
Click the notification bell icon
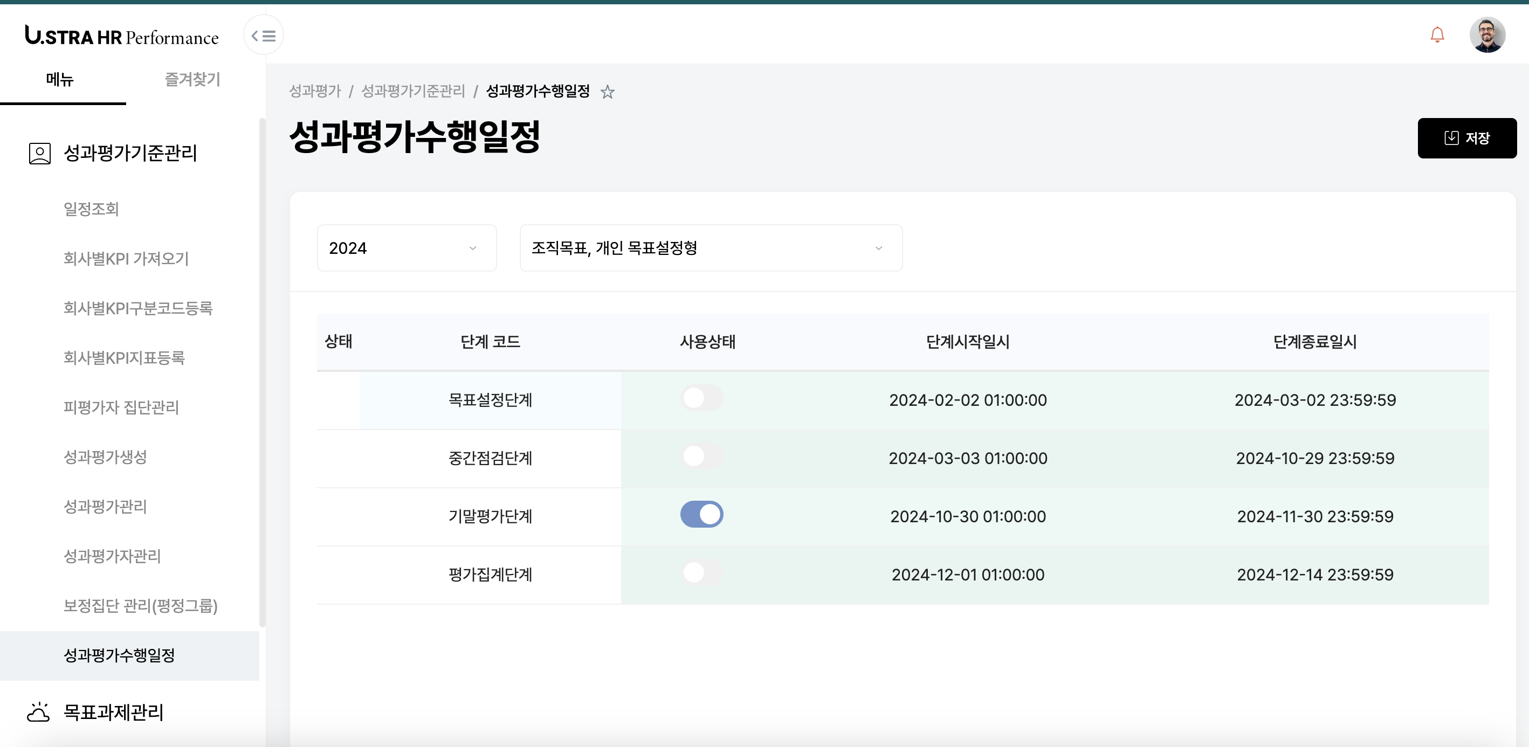(x=1437, y=35)
